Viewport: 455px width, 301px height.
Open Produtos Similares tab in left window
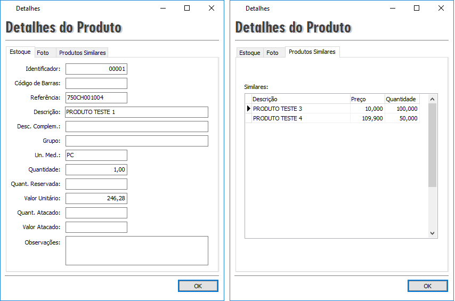[83, 53]
